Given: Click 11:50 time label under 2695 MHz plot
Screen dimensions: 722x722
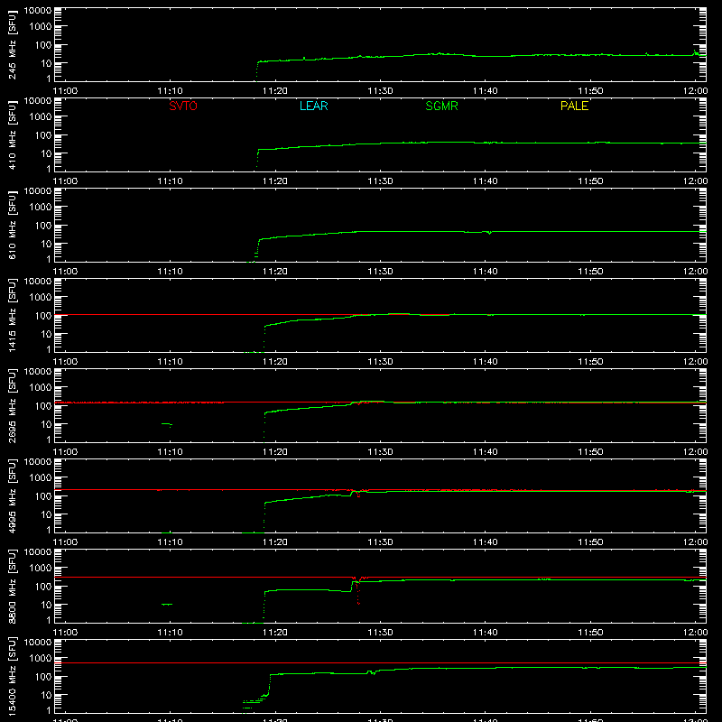Looking at the screenshot, I should click(590, 452).
